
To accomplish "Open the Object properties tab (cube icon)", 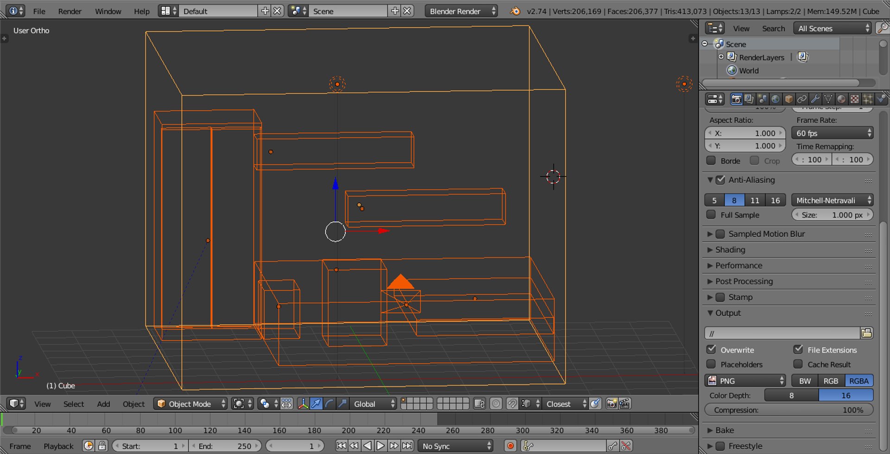I will click(x=788, y=99).
